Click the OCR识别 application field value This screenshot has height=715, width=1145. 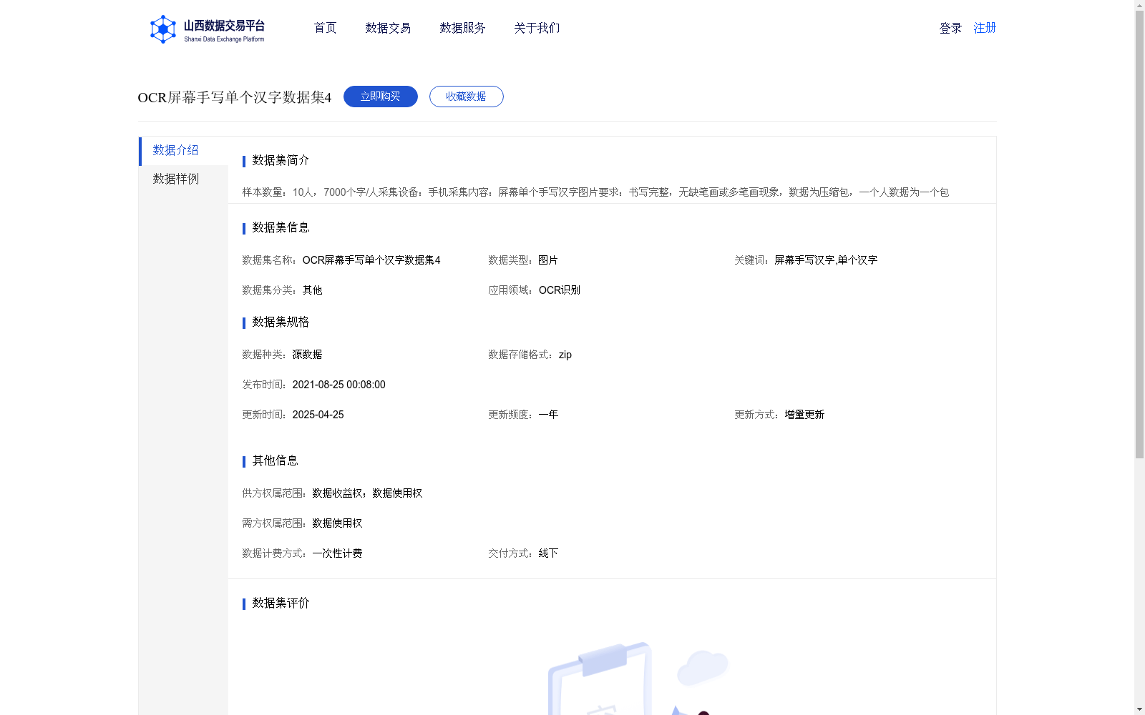pos(560,290)
